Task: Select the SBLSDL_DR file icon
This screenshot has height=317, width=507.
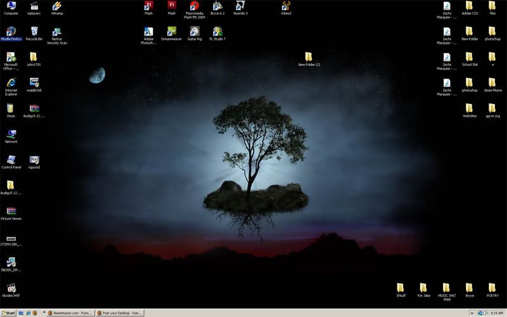Action: (11, 264)
